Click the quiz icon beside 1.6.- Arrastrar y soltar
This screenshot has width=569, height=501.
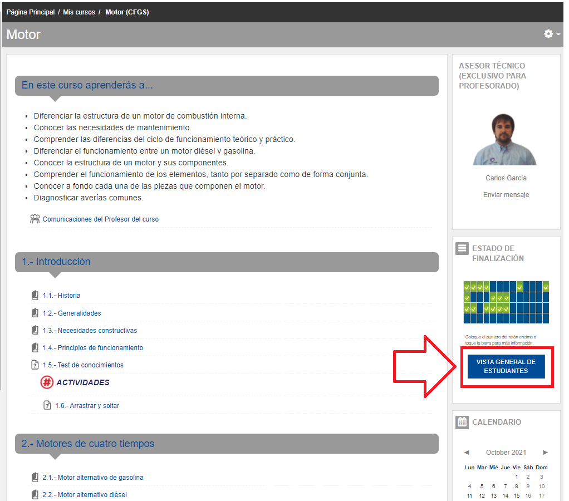point(47,405)
